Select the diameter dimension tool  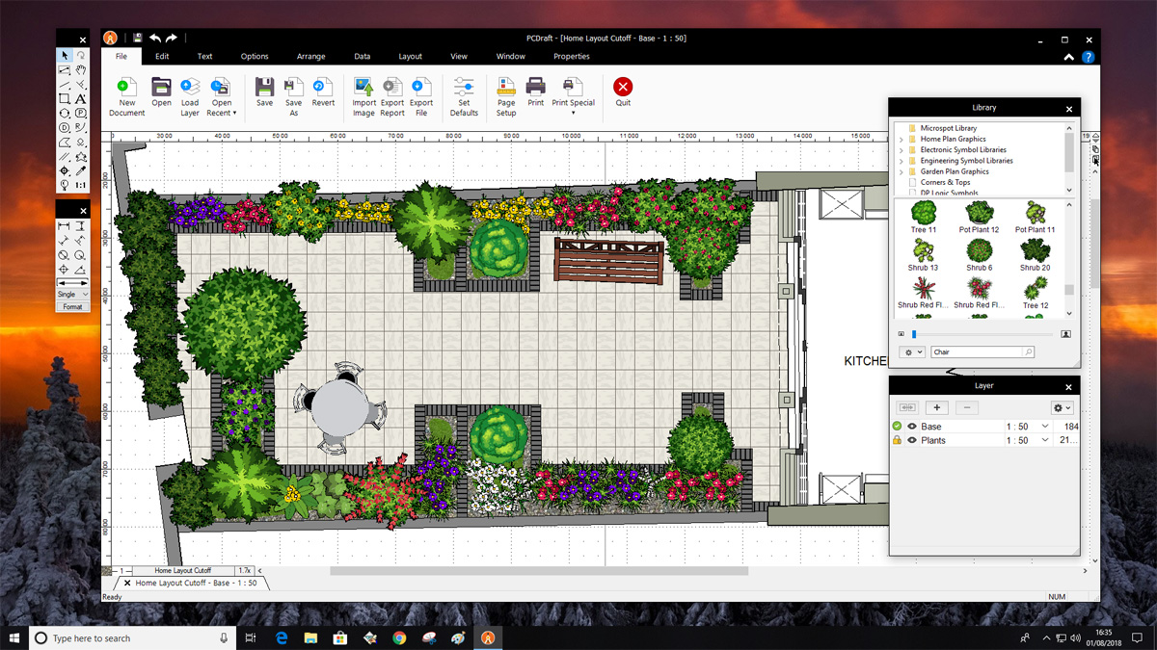[64, 255]
